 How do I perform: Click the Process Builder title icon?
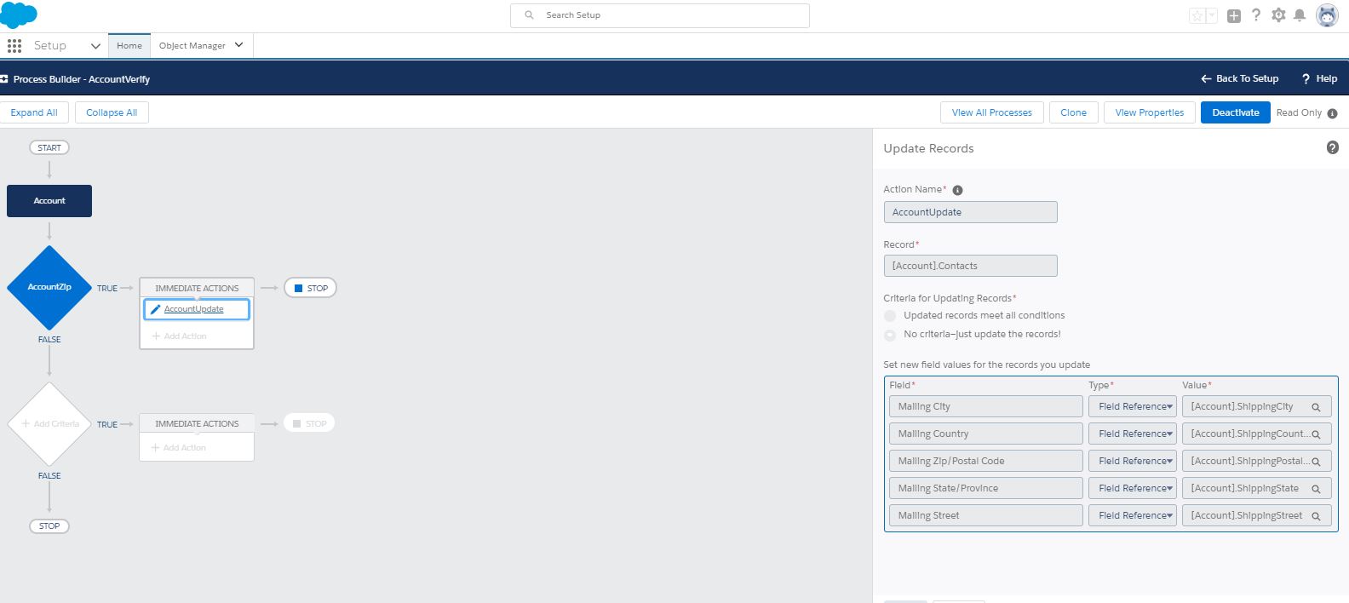click(4, 79)
